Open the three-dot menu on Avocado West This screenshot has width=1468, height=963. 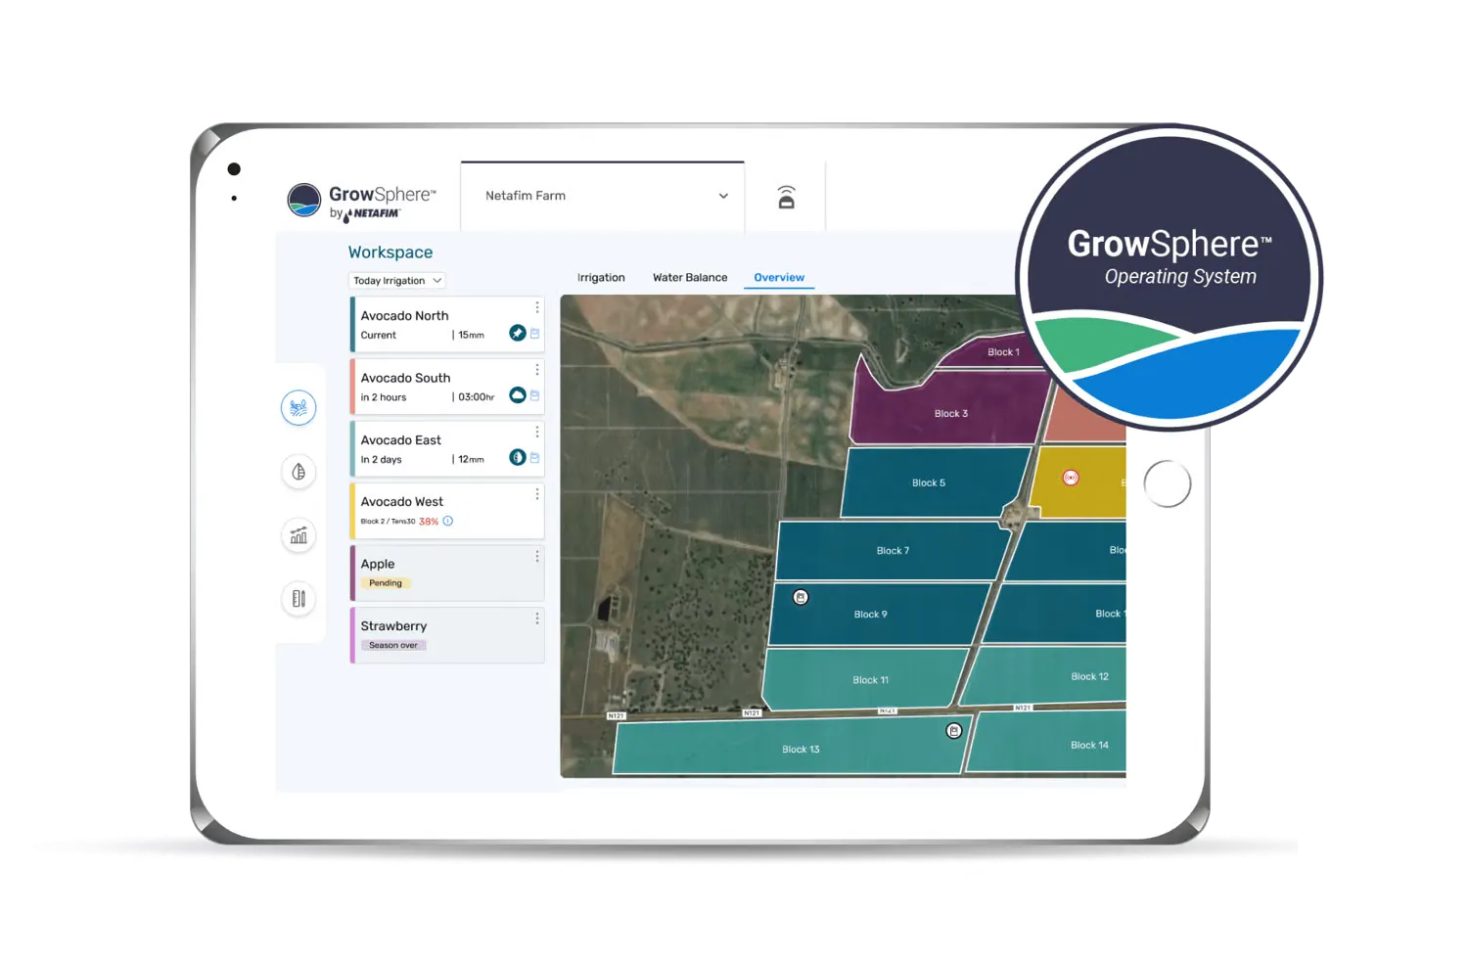click(537, 494)
